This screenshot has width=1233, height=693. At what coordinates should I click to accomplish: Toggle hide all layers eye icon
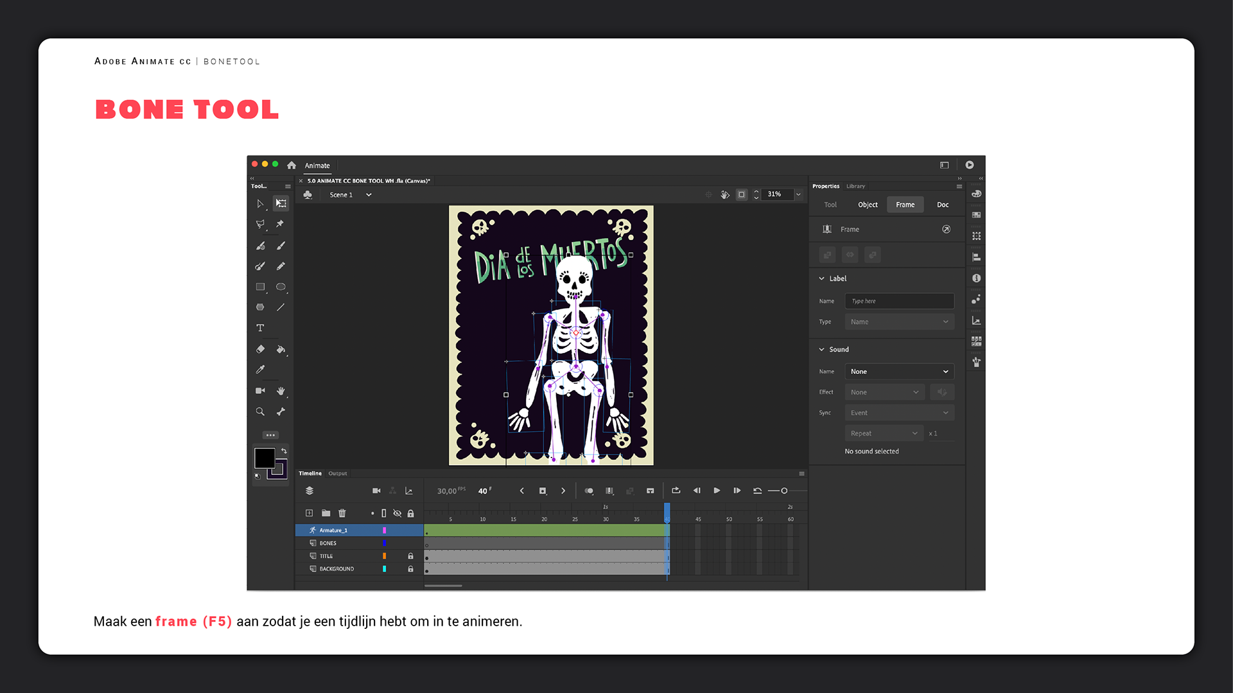point(397,513)
